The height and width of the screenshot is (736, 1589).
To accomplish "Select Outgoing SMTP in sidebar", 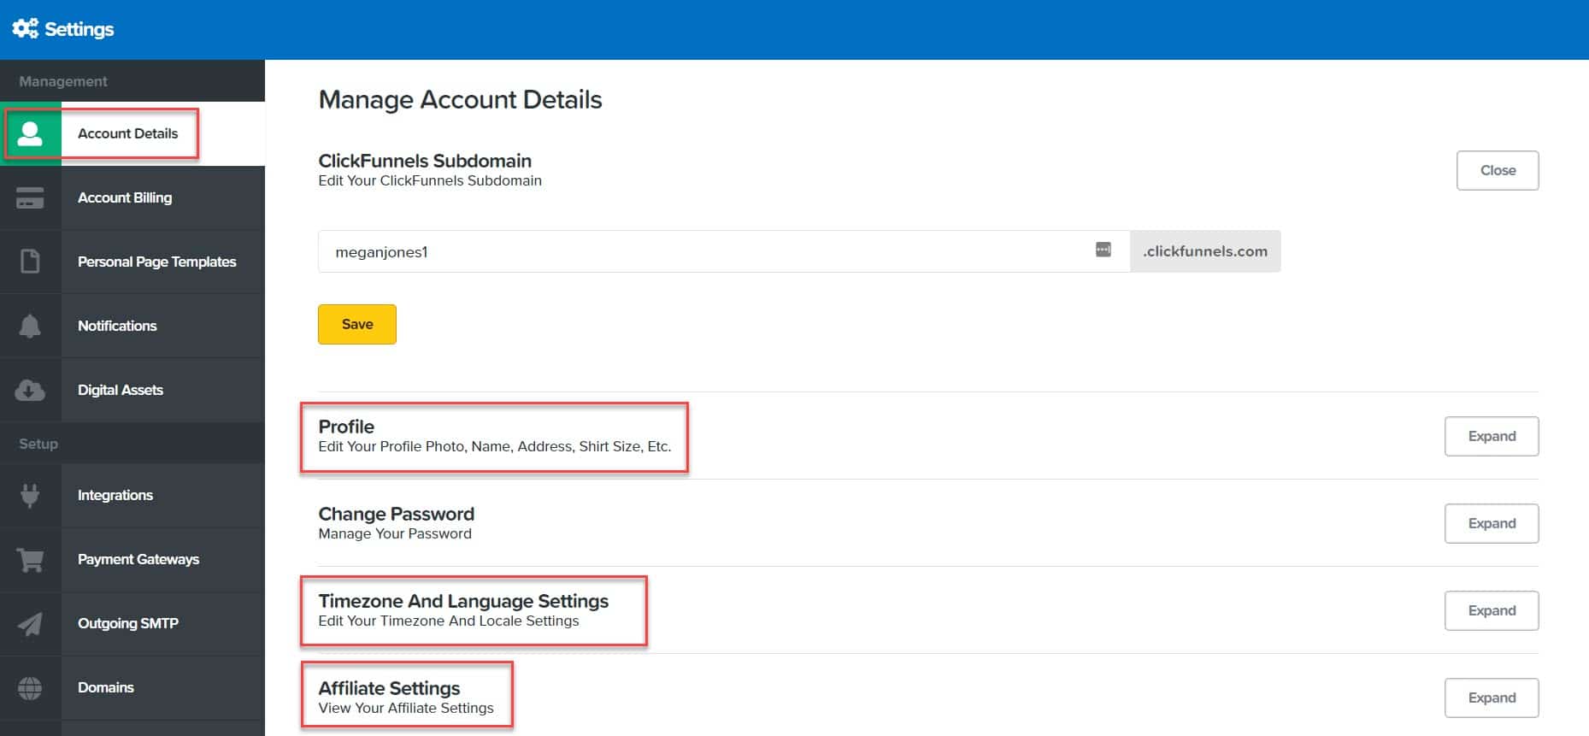I will point(132,623).
